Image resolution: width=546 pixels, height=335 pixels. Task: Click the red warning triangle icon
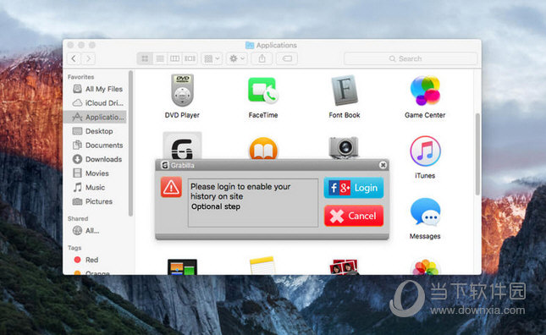[x=171, y=187]
